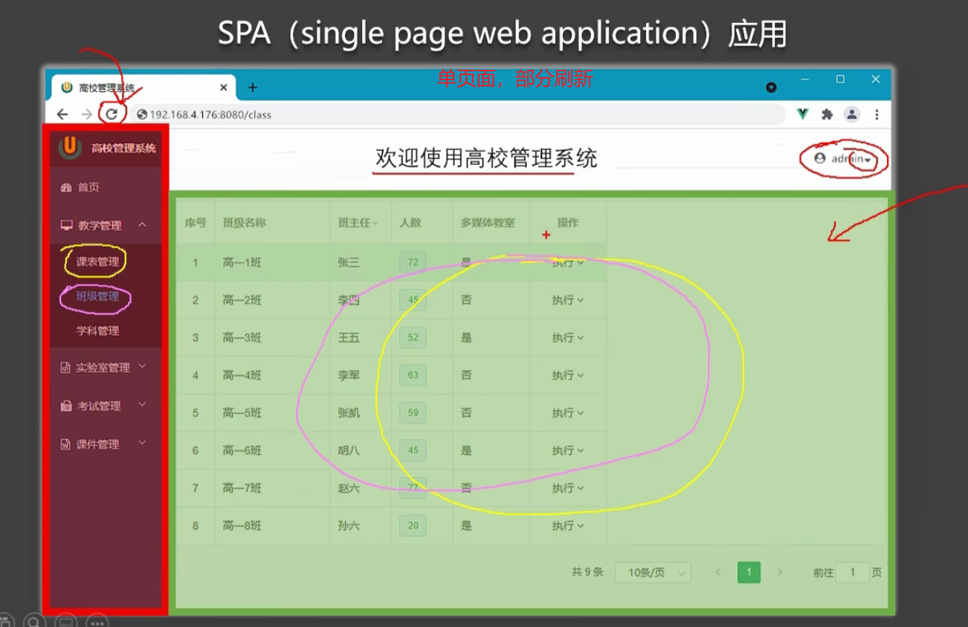Screen dimensions: 968x627
Task: Open 执行 dropdown for 高一2班
Action: 568,300
